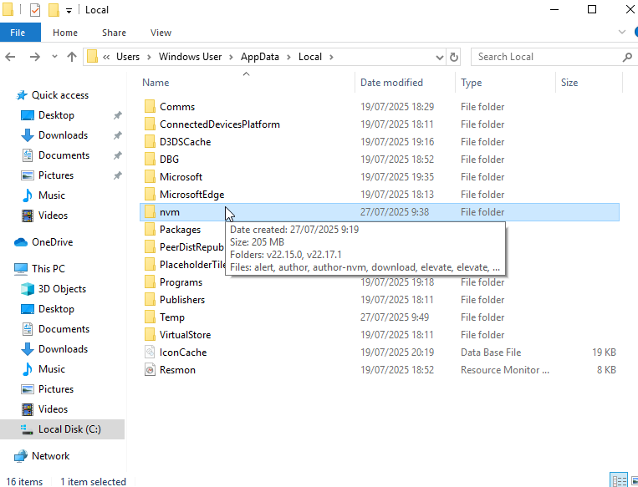Click the Properties quick access checkmark icon
638x487 pixels.
[x=35, y=10]
